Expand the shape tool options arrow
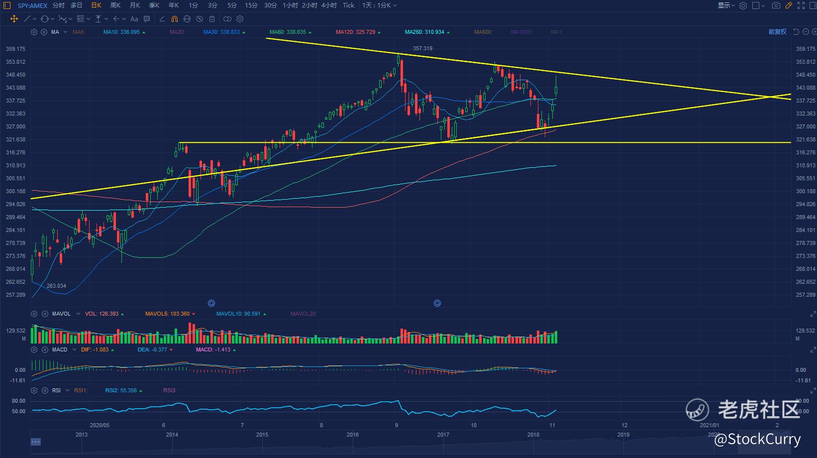This screenshot has height=458, width=817. click(52, 19)
